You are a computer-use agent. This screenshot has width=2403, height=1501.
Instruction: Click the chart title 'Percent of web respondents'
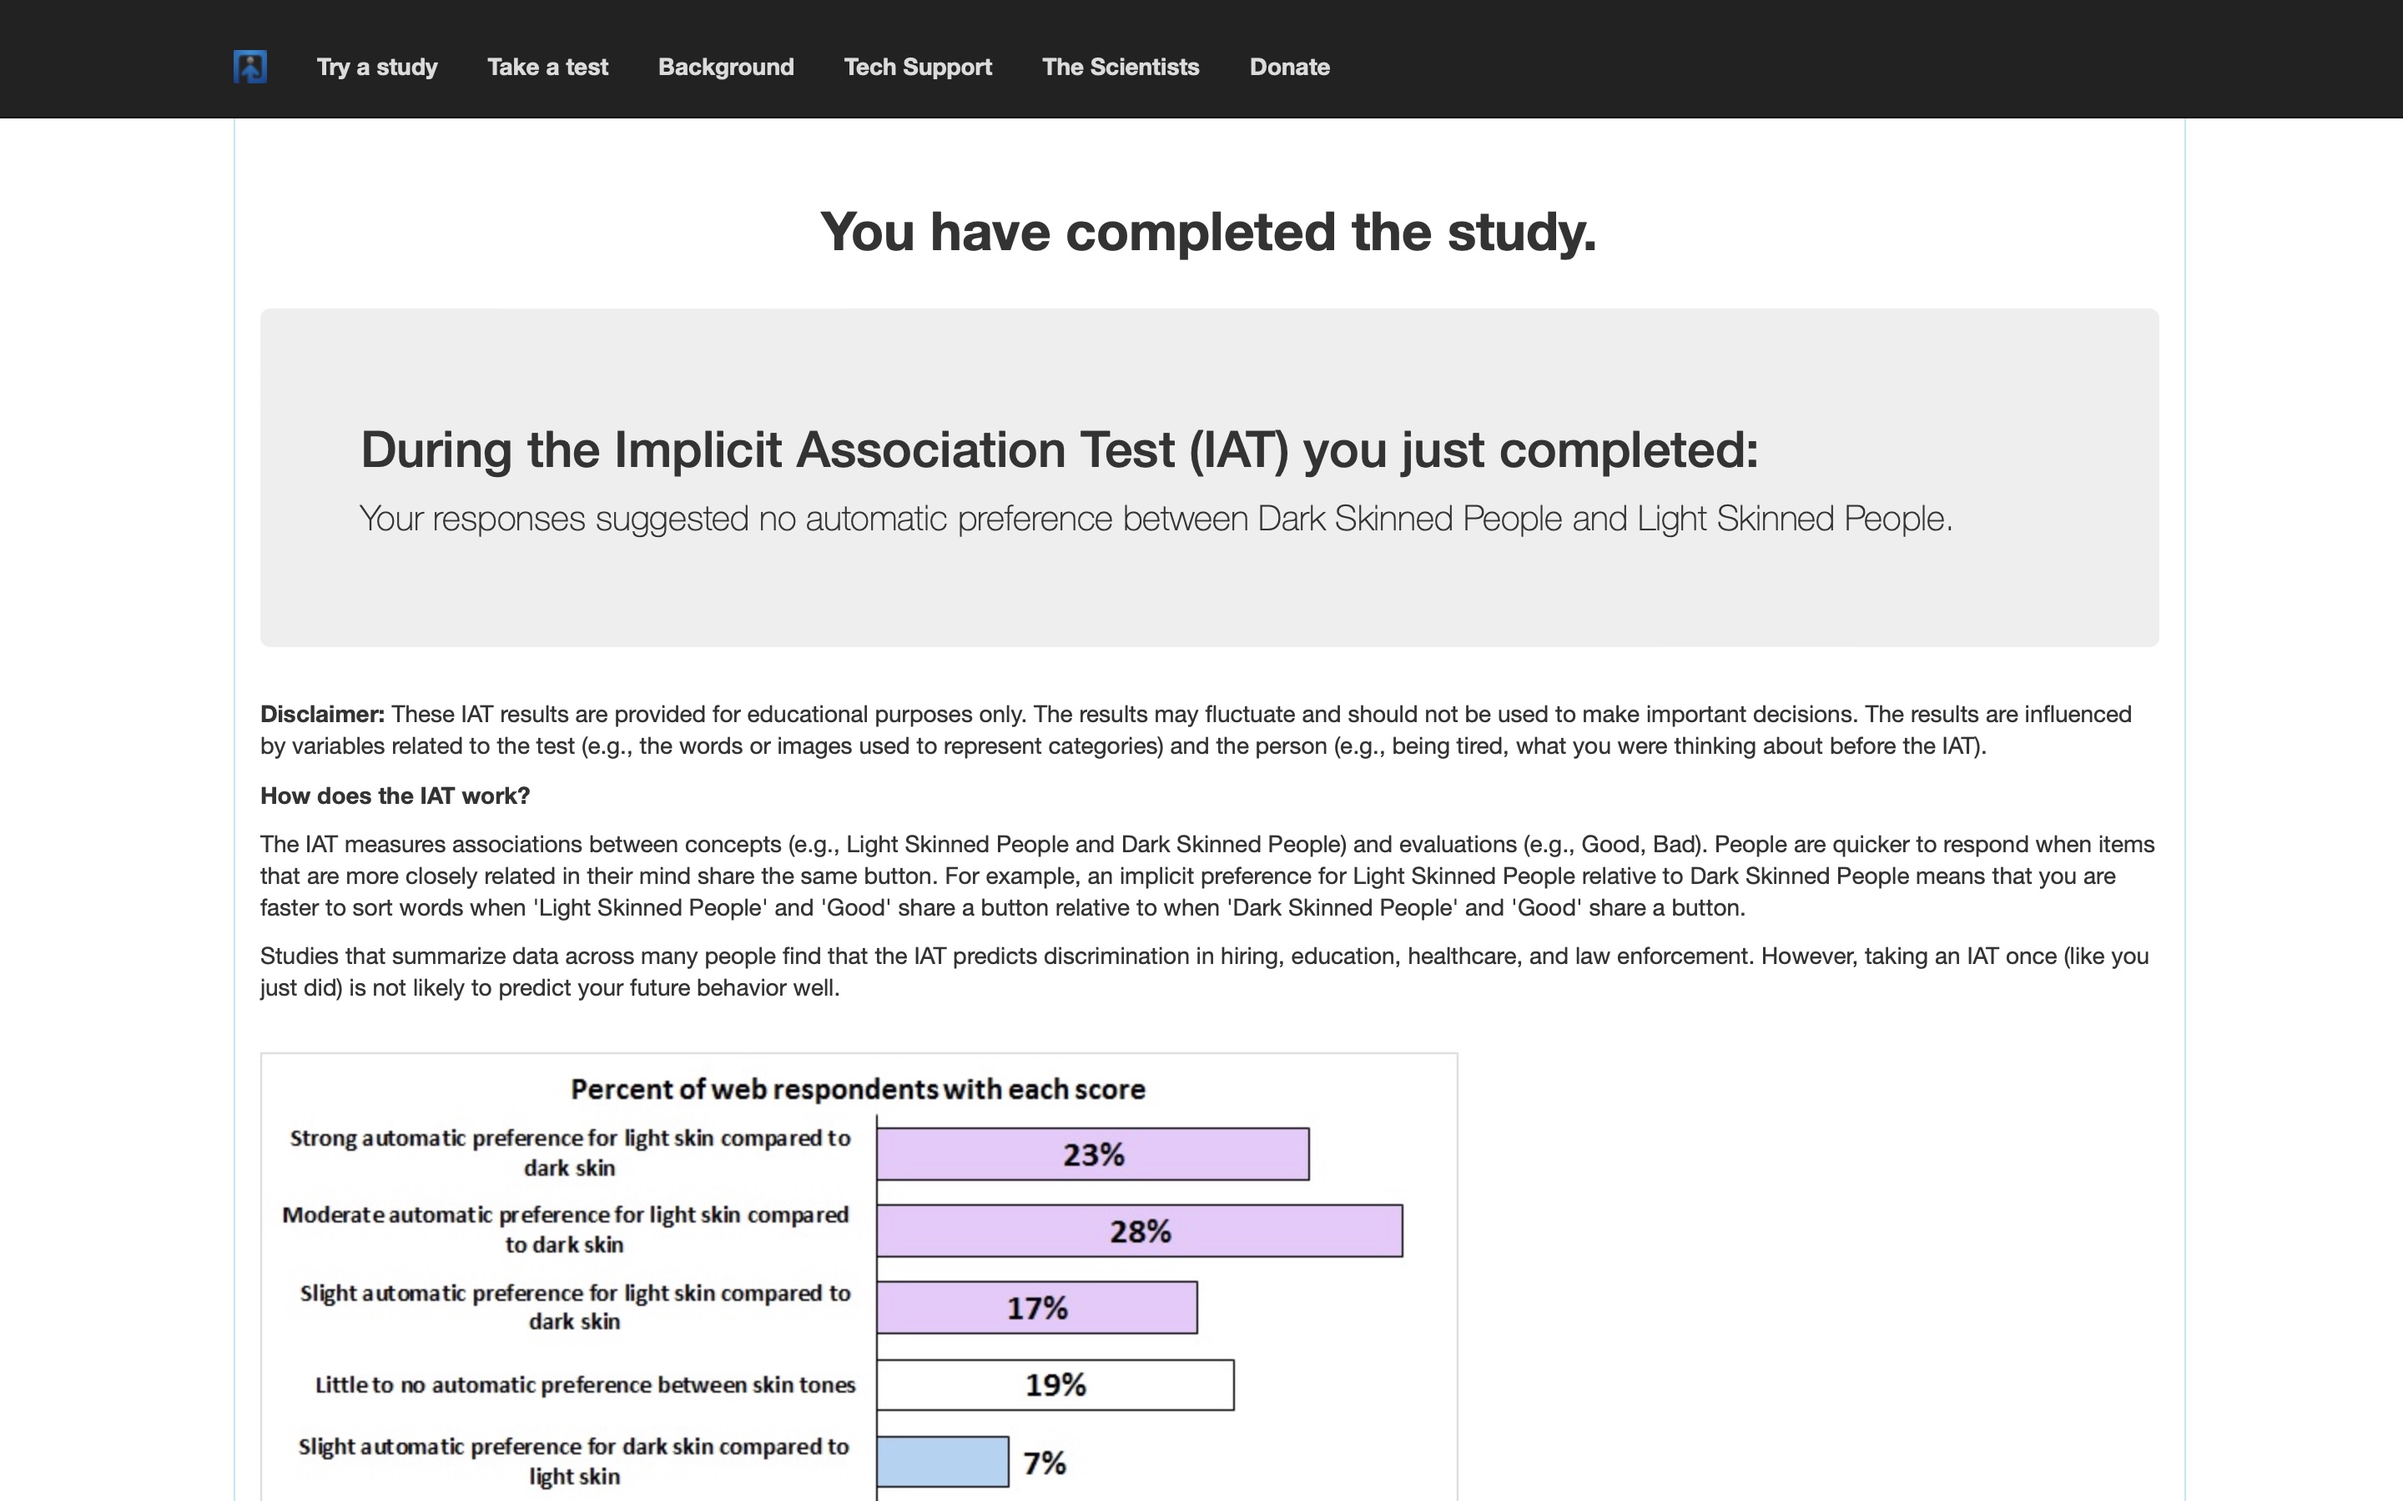click(858, 1090)
